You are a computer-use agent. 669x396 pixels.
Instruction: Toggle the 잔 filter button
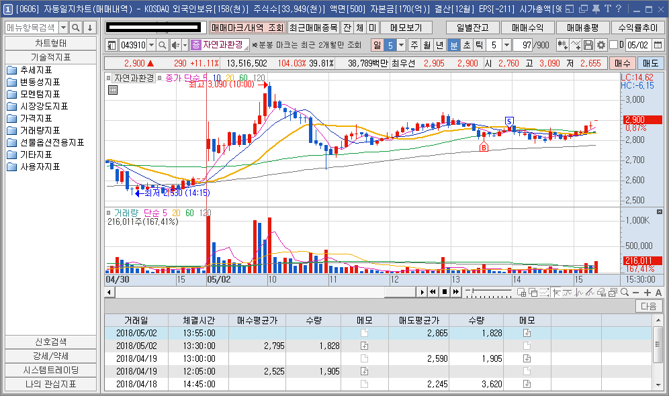[x=347, y=28]
